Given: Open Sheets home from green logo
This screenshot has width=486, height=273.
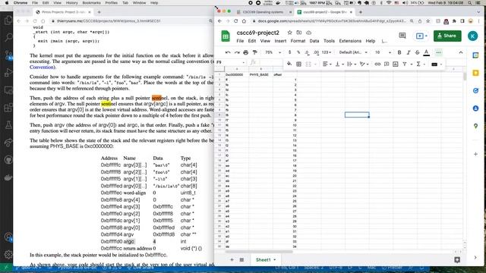Looking at the screenshot, I should (226, 36).
